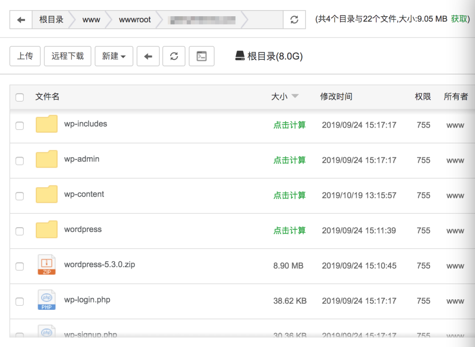Expand the 新建 dropdown menu
Image resolution: width=475 pixels, height=347 pixels.
click(114, 56)
